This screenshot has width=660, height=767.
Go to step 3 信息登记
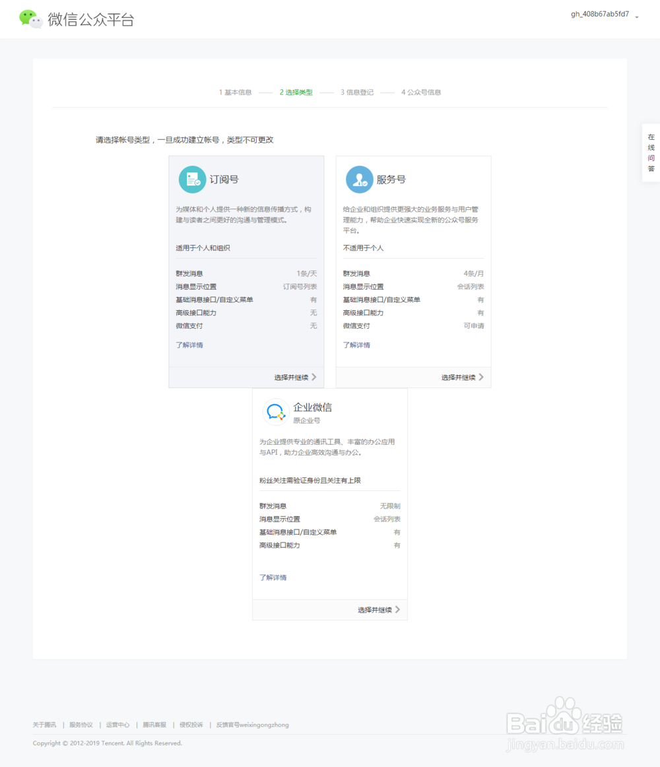[357, 92]
